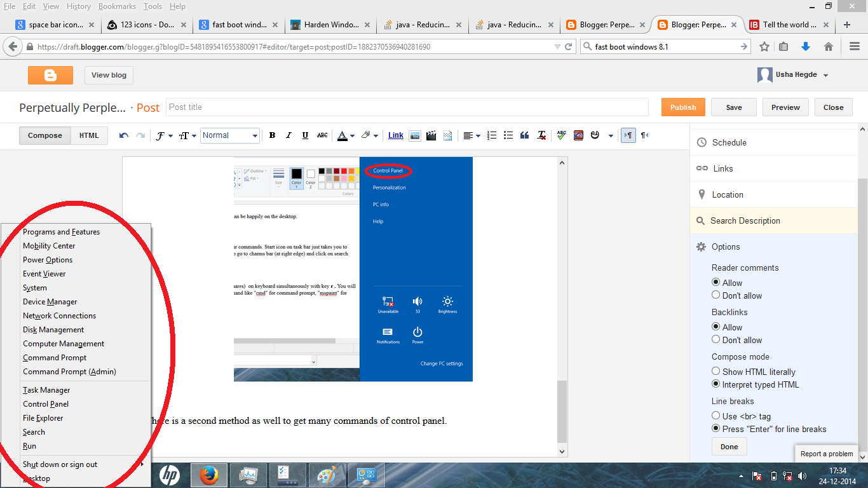Click the italic formatting icon
The image size is (868, 488).
(x=288, y=135)
